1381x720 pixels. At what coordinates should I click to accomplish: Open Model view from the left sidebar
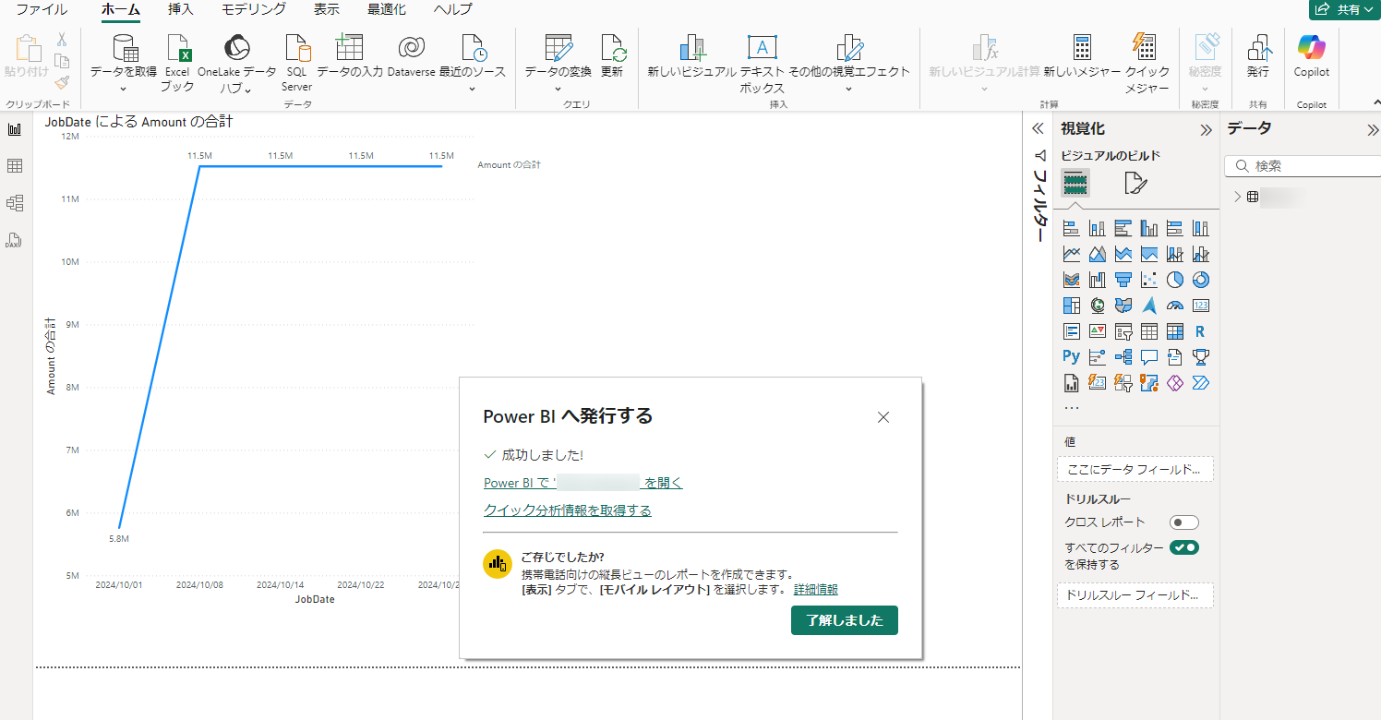pyautogui.click(x=15, y=203)
